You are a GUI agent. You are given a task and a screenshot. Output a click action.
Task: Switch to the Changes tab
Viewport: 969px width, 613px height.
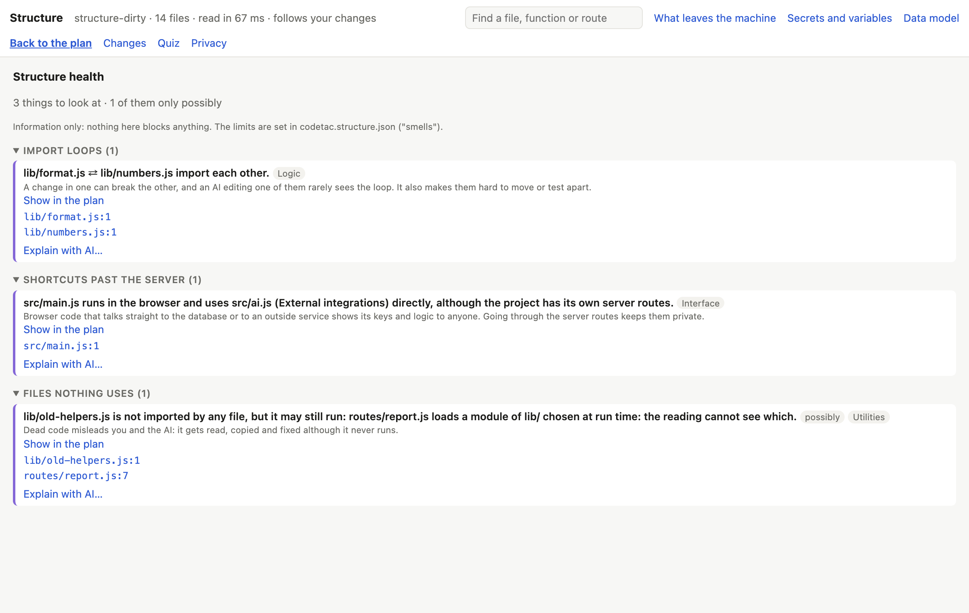(125, 43)
